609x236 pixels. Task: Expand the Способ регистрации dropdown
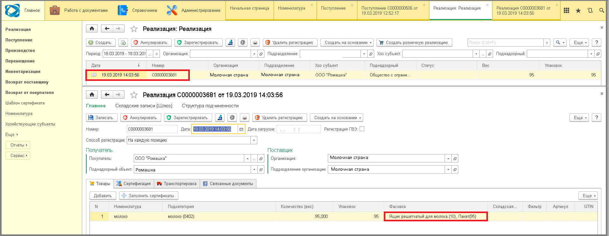(254, 140)
